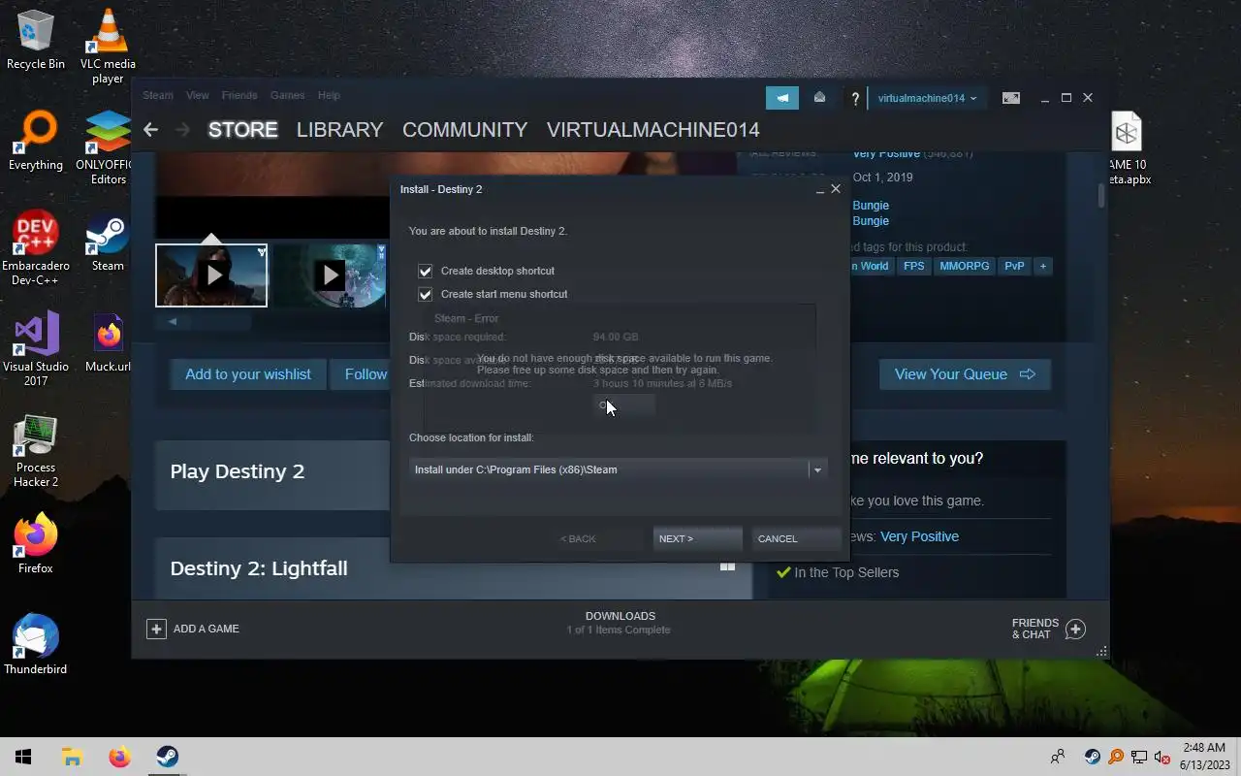
Task: Click NEXT in the install dialog
Action: click(697, 538)
